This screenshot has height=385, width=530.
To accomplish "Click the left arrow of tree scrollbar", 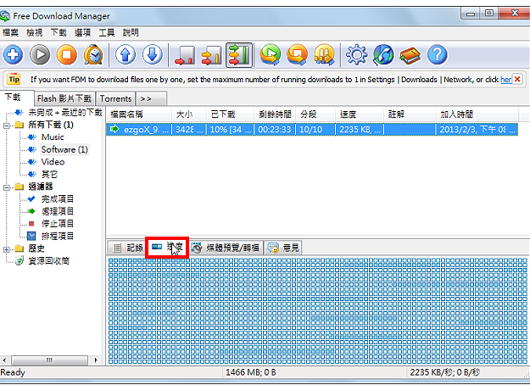I will pos(5,360).
